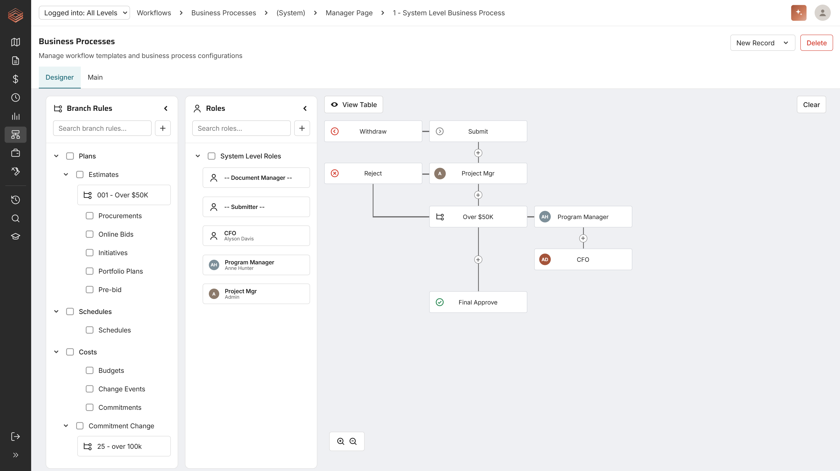Click the Clear button
Screen dimensions: 840x471
coord(811,104)
